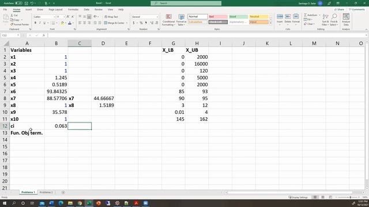Open the Page Layout tab

point(55,10)
